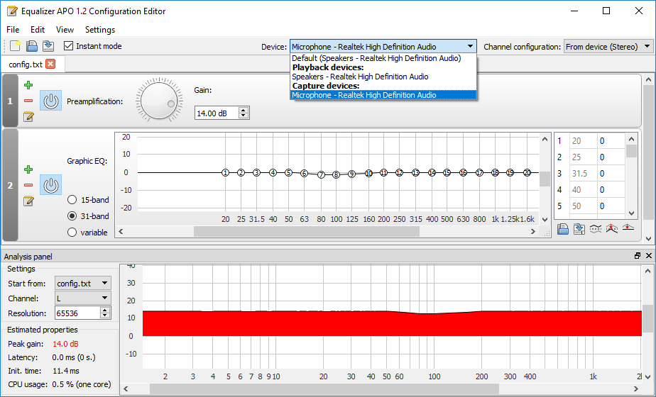Open the View menu
Viewport: 656px width, 397px height.
65,30
